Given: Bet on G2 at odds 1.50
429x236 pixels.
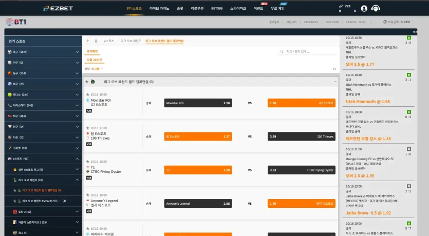Looking at the screenshot, I should pos(302,103).
